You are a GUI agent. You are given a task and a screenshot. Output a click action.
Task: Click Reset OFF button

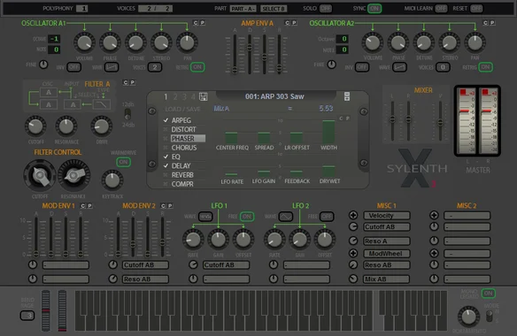click(476, 8)
